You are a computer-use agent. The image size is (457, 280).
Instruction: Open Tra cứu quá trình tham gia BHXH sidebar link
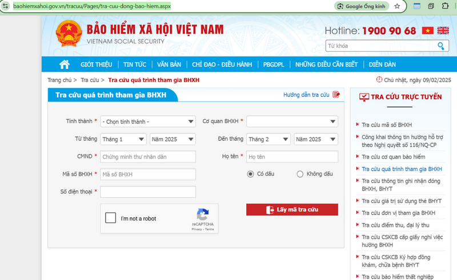tap(402, 169)
